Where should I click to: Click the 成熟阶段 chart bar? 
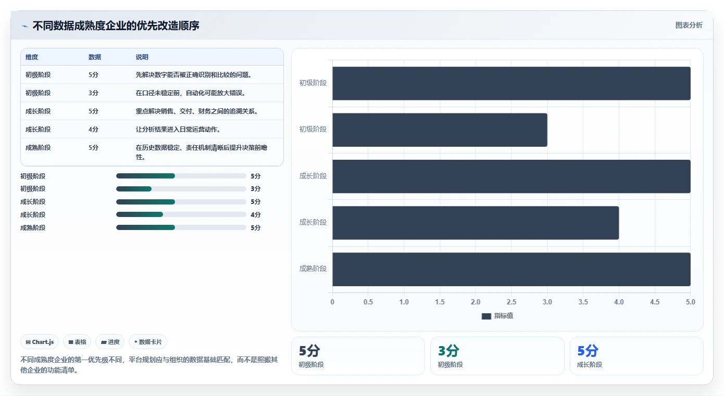[x=511, y=269]
